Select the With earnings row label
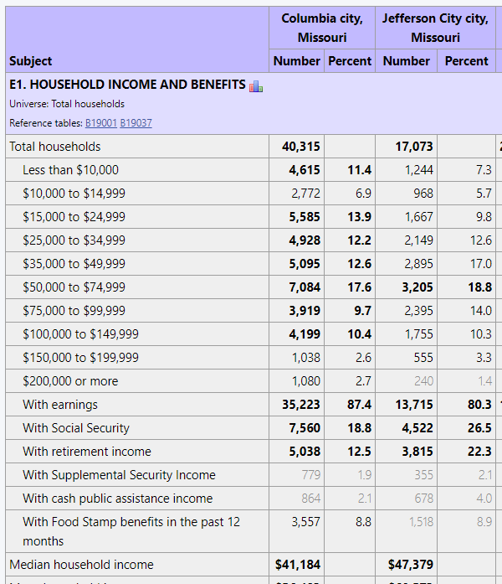502x584 pixels. point(60,405)
